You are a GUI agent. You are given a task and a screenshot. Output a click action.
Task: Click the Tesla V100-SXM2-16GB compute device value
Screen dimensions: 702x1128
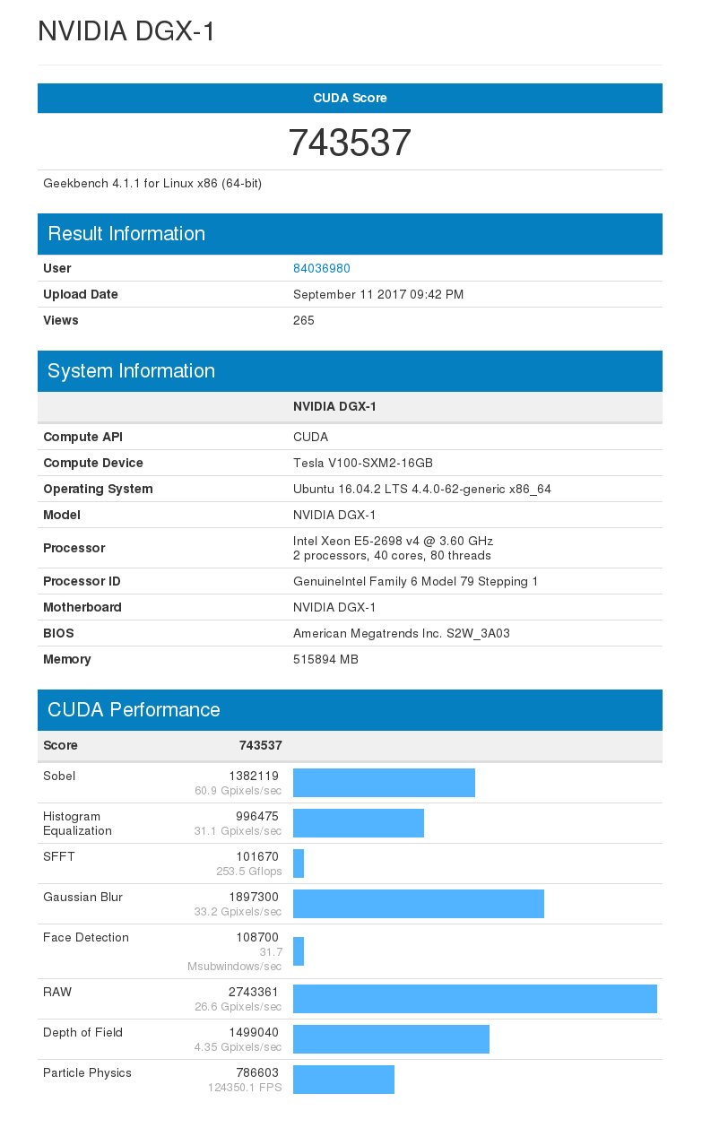click(363, 463)
